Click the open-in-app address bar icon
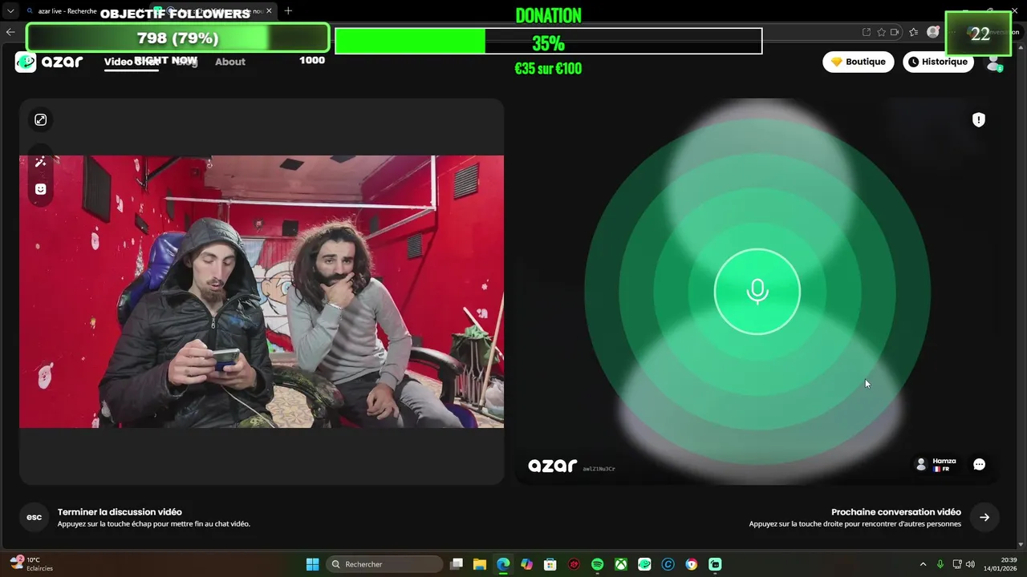Viewport: 1027px width, 577px height. point(867,32)
